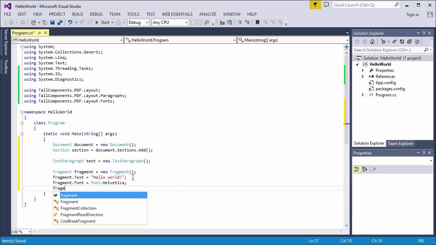Undo the last edit

click(70, 22)
